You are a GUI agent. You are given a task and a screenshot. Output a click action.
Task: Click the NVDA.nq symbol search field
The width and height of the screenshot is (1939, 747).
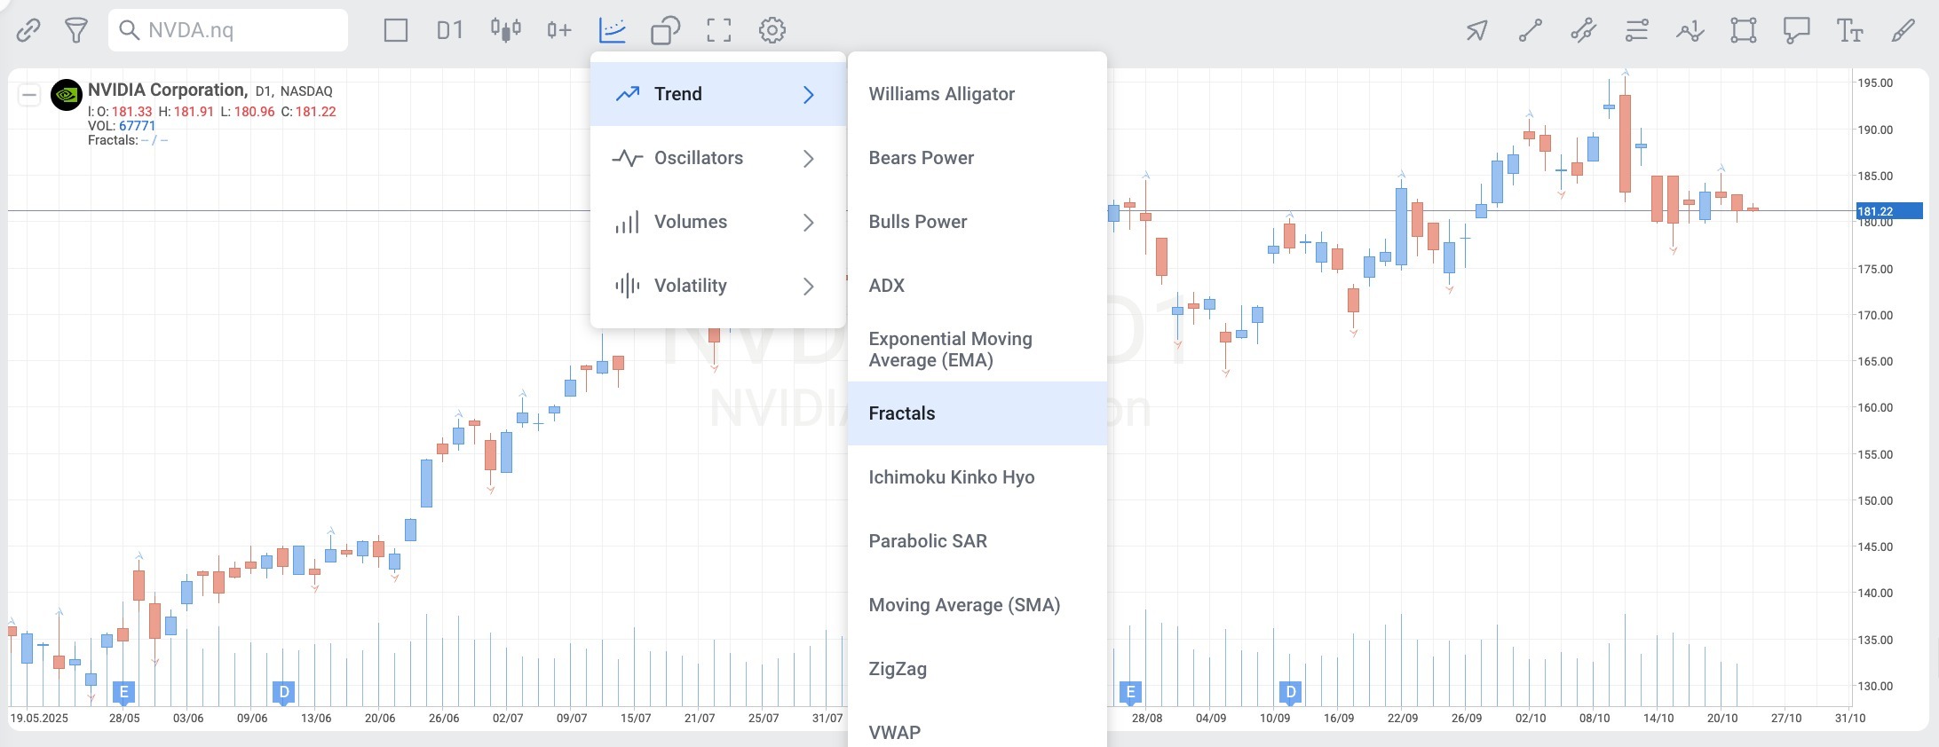click(228, 30)
